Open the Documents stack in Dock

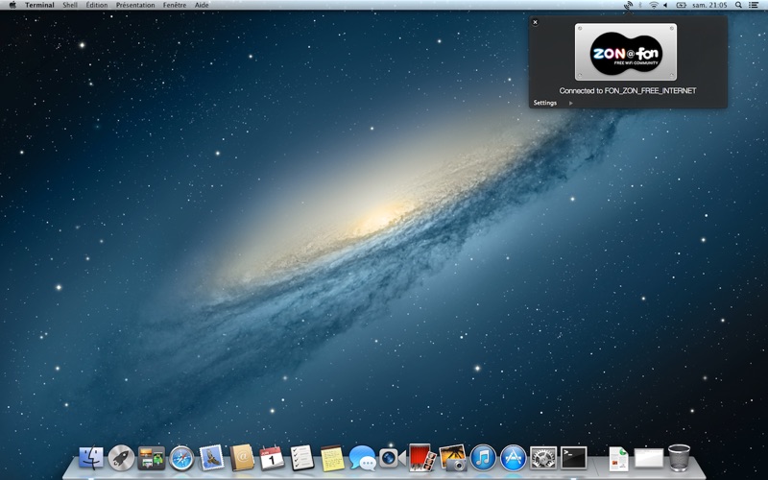tap(619, 460)
